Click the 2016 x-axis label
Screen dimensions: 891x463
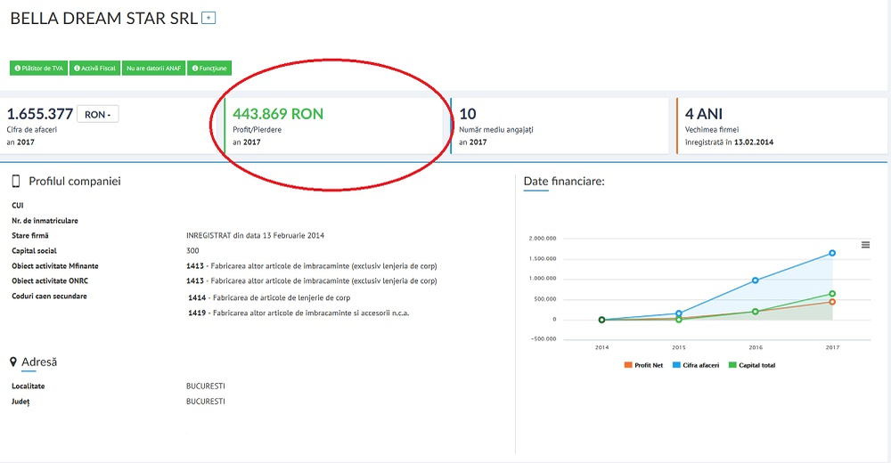coord(756,347)
